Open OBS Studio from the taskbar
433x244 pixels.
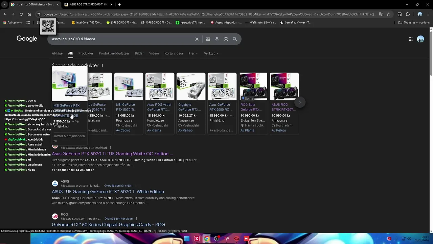click(216, 239)
